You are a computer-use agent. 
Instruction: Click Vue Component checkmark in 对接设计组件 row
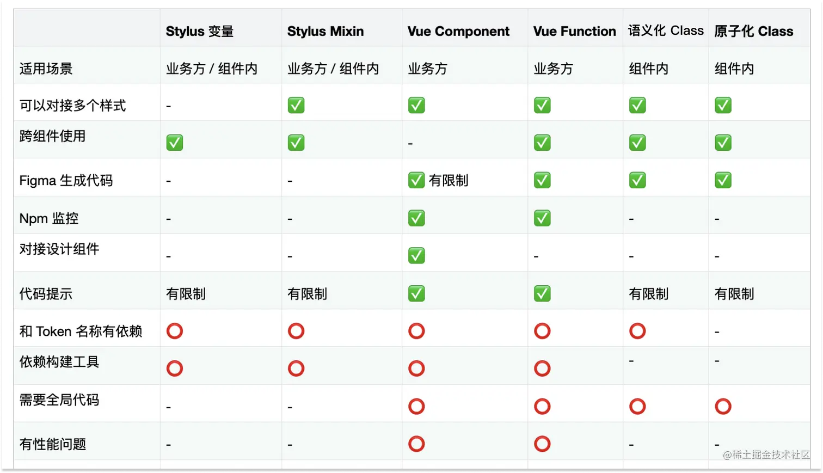(x=416, y=255)
